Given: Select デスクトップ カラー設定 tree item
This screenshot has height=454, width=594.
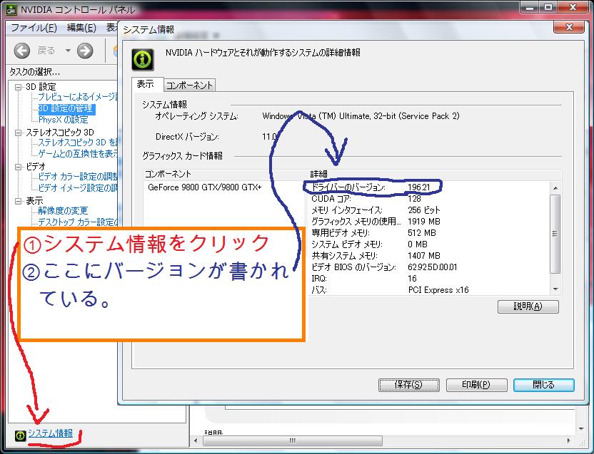Looking at the screenshot, I should point(78,222).
